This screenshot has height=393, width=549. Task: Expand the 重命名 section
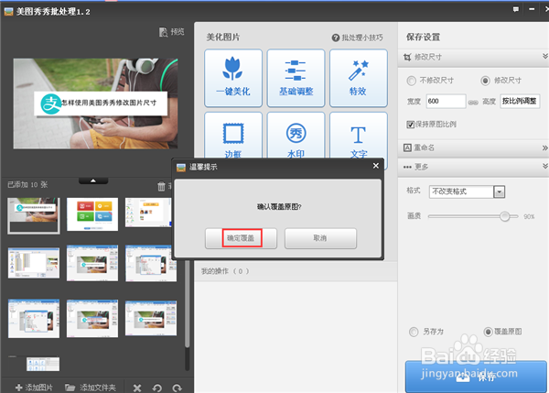pyautogui.click(x=545, y=147)
